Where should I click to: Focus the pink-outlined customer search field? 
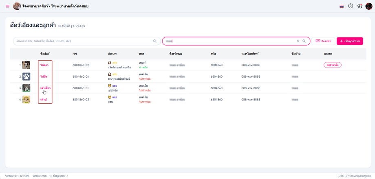(236, 41)
